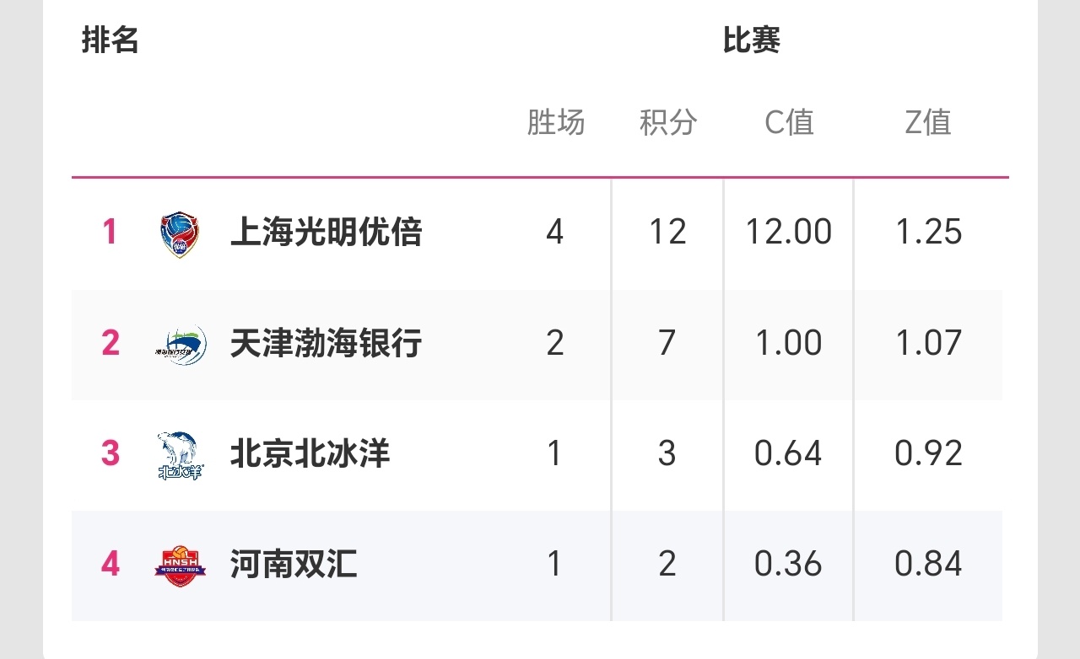Tap the 比赛 section heading
The height and width of the screenshot is (659, 1080).
pyautogui.click(x=752, y=40)
